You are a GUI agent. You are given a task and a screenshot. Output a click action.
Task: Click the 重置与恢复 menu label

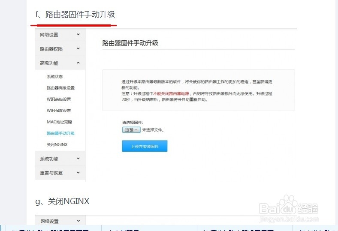[51, 173]
